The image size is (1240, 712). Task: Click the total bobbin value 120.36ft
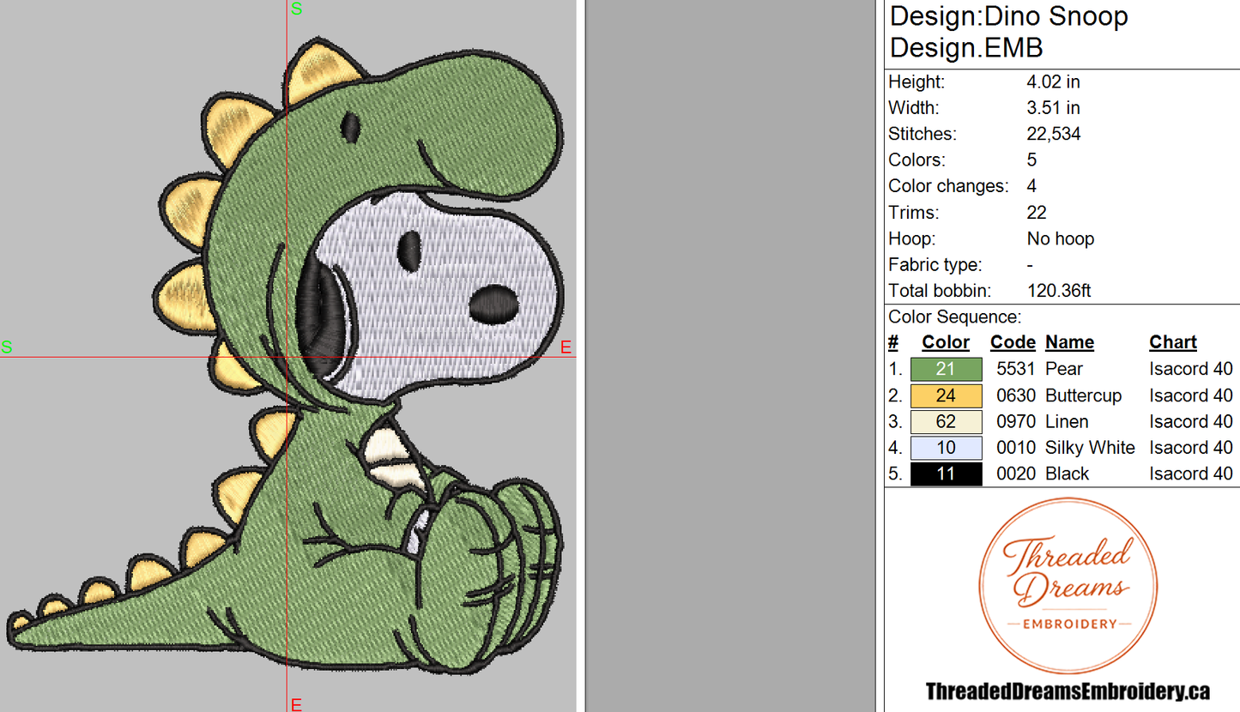pos(1059,291)
